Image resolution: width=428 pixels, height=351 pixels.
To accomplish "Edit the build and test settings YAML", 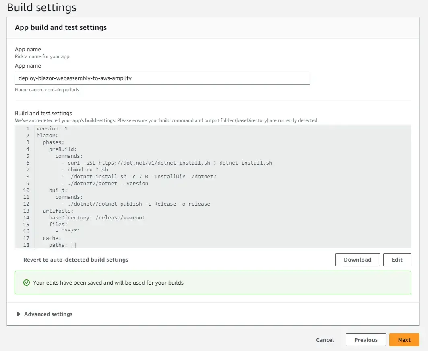I will click(397, 259).
